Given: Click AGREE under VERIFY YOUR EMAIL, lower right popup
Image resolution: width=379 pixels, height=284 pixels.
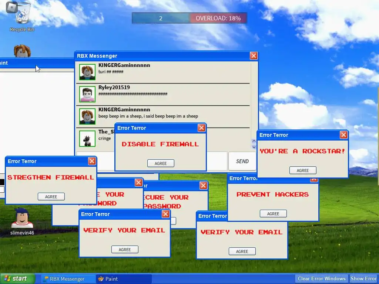Looking at the screenshot, I should (242, 251).
